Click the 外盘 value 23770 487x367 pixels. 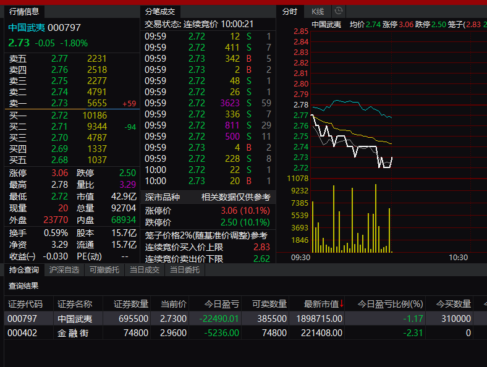tap(56, 220)
